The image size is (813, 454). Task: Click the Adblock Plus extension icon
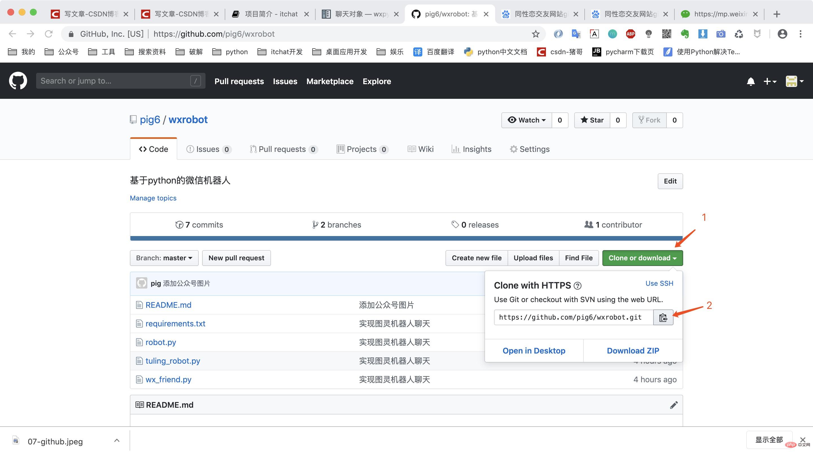pyautogui.click(x=630, y=34)
